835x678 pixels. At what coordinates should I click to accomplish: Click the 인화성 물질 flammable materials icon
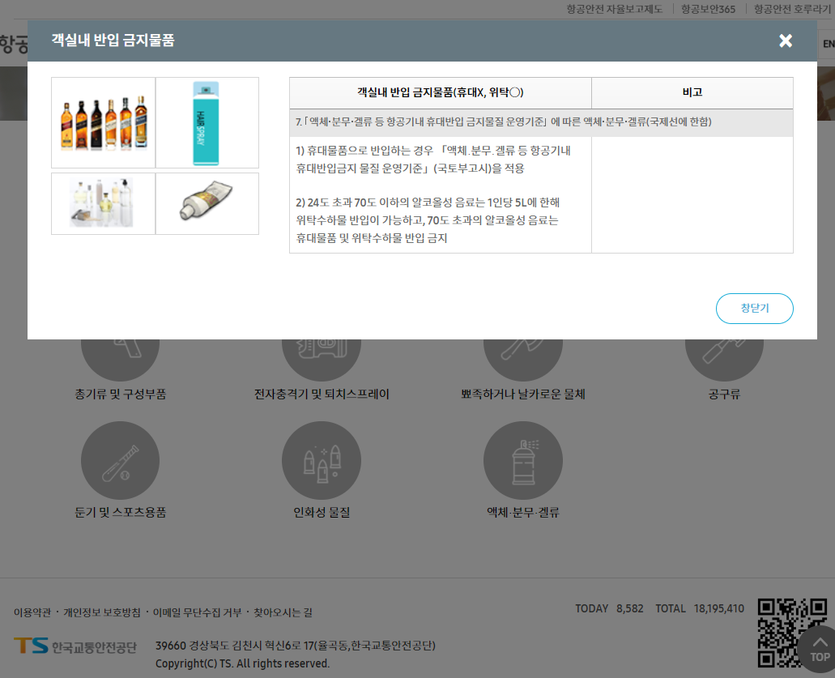coord(322,460)
